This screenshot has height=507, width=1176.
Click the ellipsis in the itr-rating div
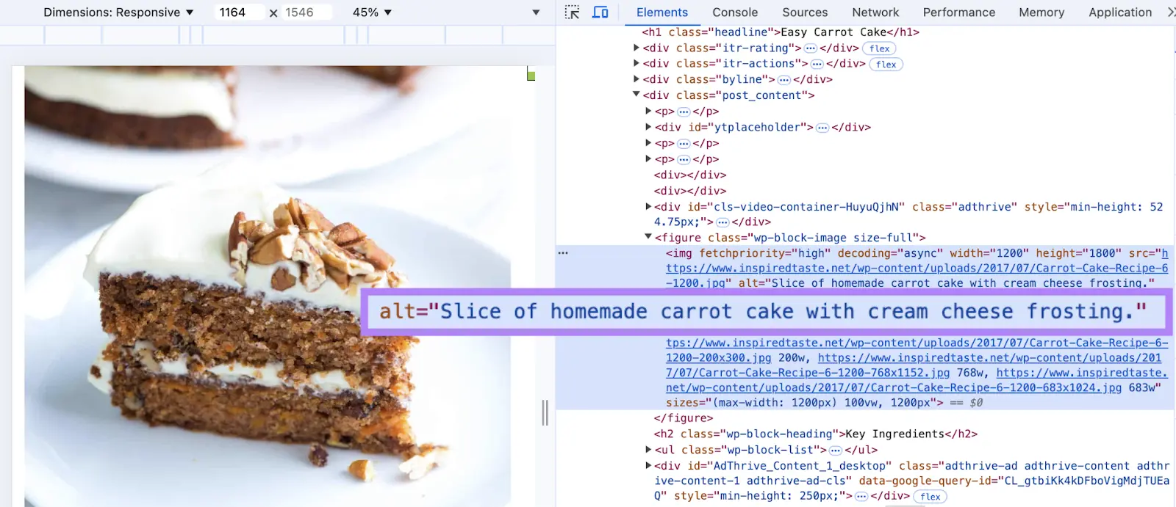pyautogui.click(x=810, y=48)
